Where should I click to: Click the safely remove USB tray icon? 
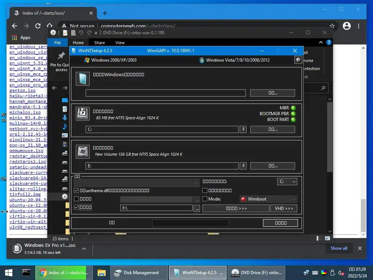click(333, 273)
